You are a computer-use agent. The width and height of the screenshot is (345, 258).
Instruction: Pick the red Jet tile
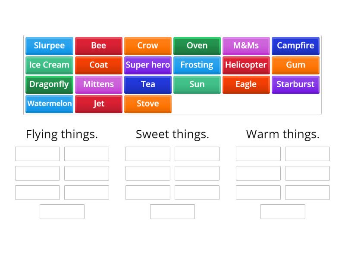(98, 104)
